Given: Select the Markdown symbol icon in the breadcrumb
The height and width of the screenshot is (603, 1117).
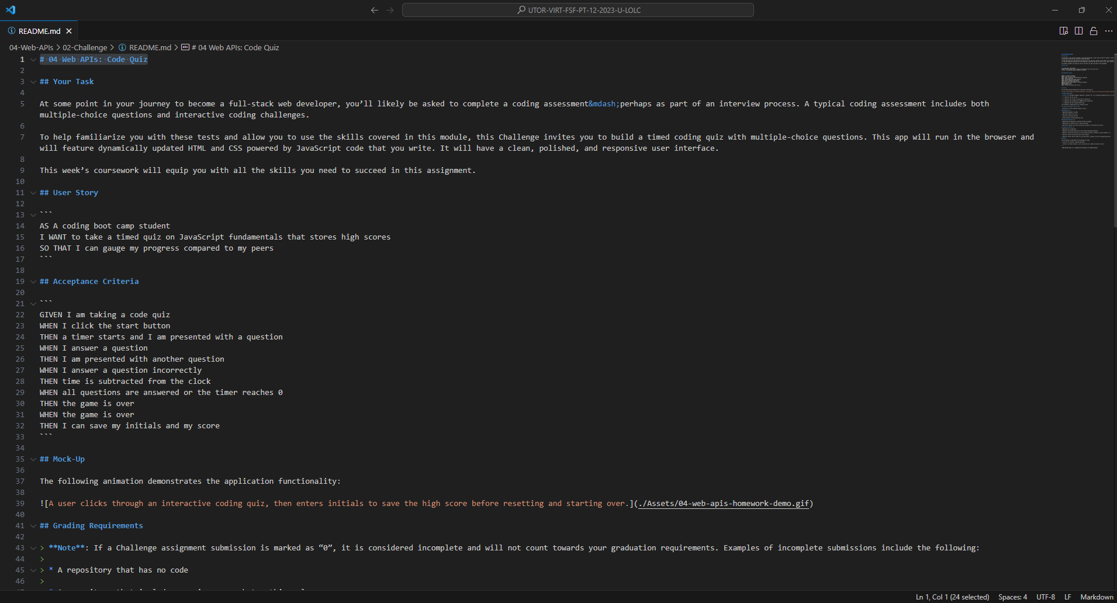Looking at the screenshot, I should 185,47.
